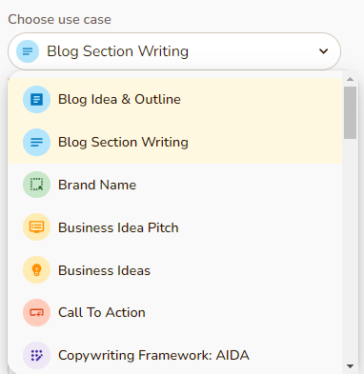This screenshot has width=364, height=374.
Task: Select Copywriting Framework: AIDA option
Action: point(174,355)
